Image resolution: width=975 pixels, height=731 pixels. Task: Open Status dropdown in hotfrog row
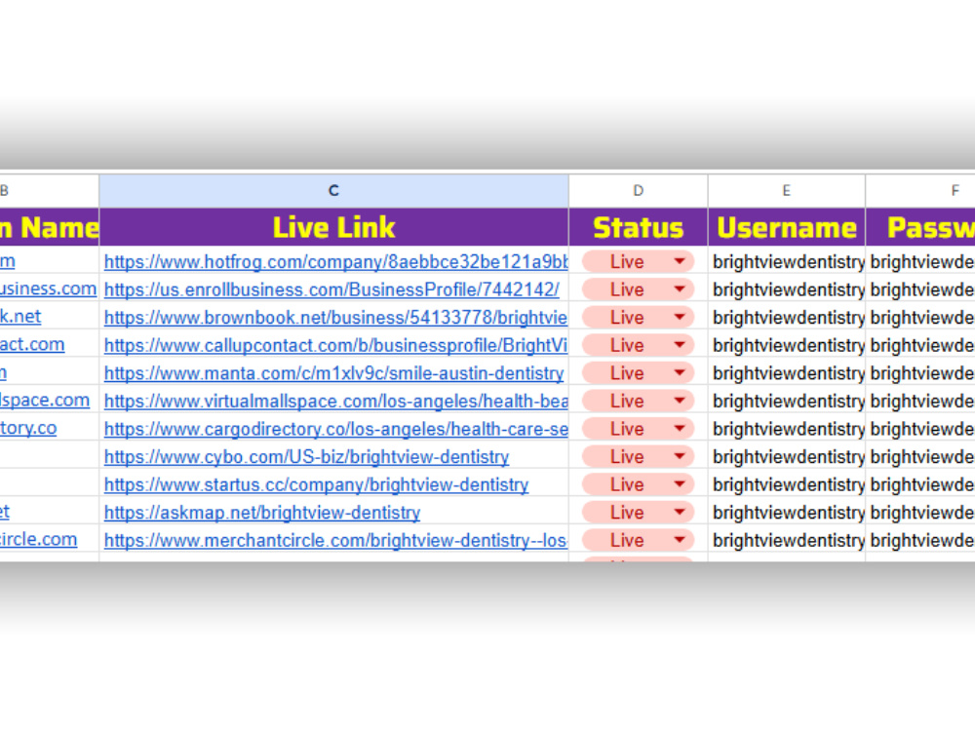(680, 261)
